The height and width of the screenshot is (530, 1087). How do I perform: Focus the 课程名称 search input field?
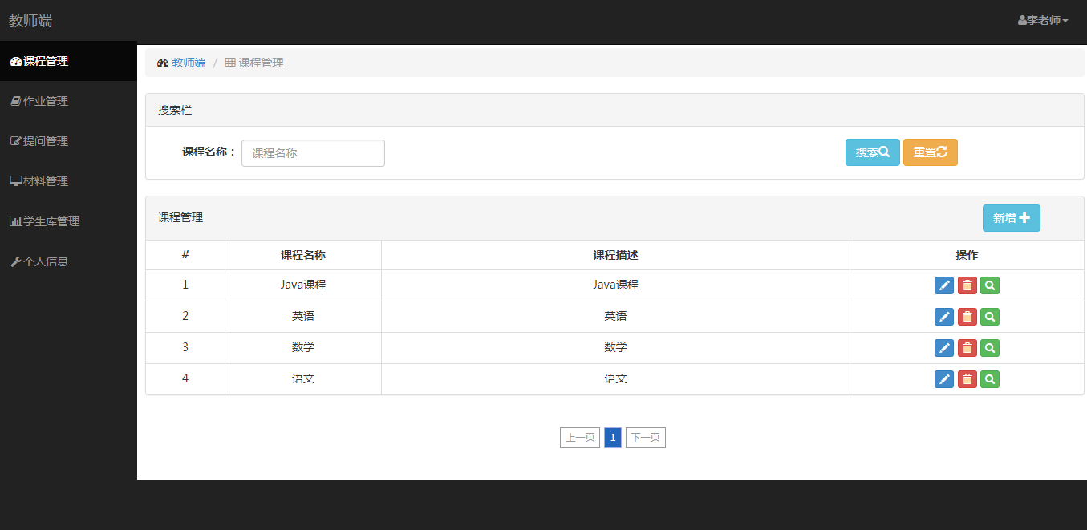click(313, 153)
